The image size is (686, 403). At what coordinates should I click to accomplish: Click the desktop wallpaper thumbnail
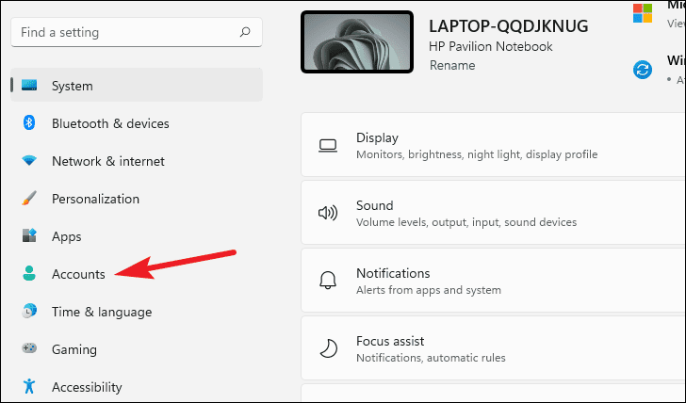pyautogui.click(x=356, y=42)
